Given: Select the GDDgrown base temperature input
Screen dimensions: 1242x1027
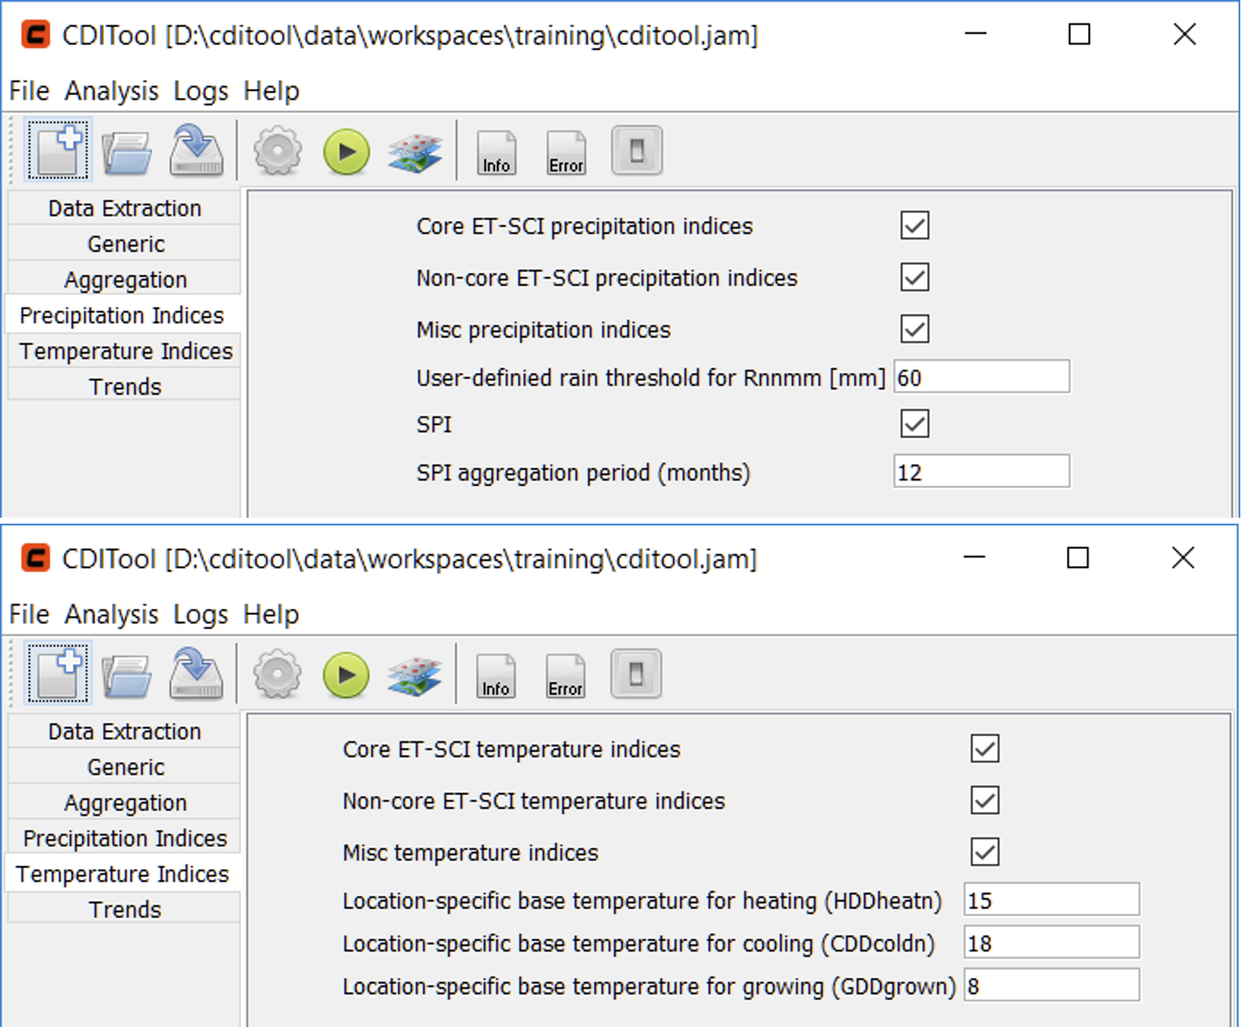Looking at the screenshot, I should pos(1052,986).
